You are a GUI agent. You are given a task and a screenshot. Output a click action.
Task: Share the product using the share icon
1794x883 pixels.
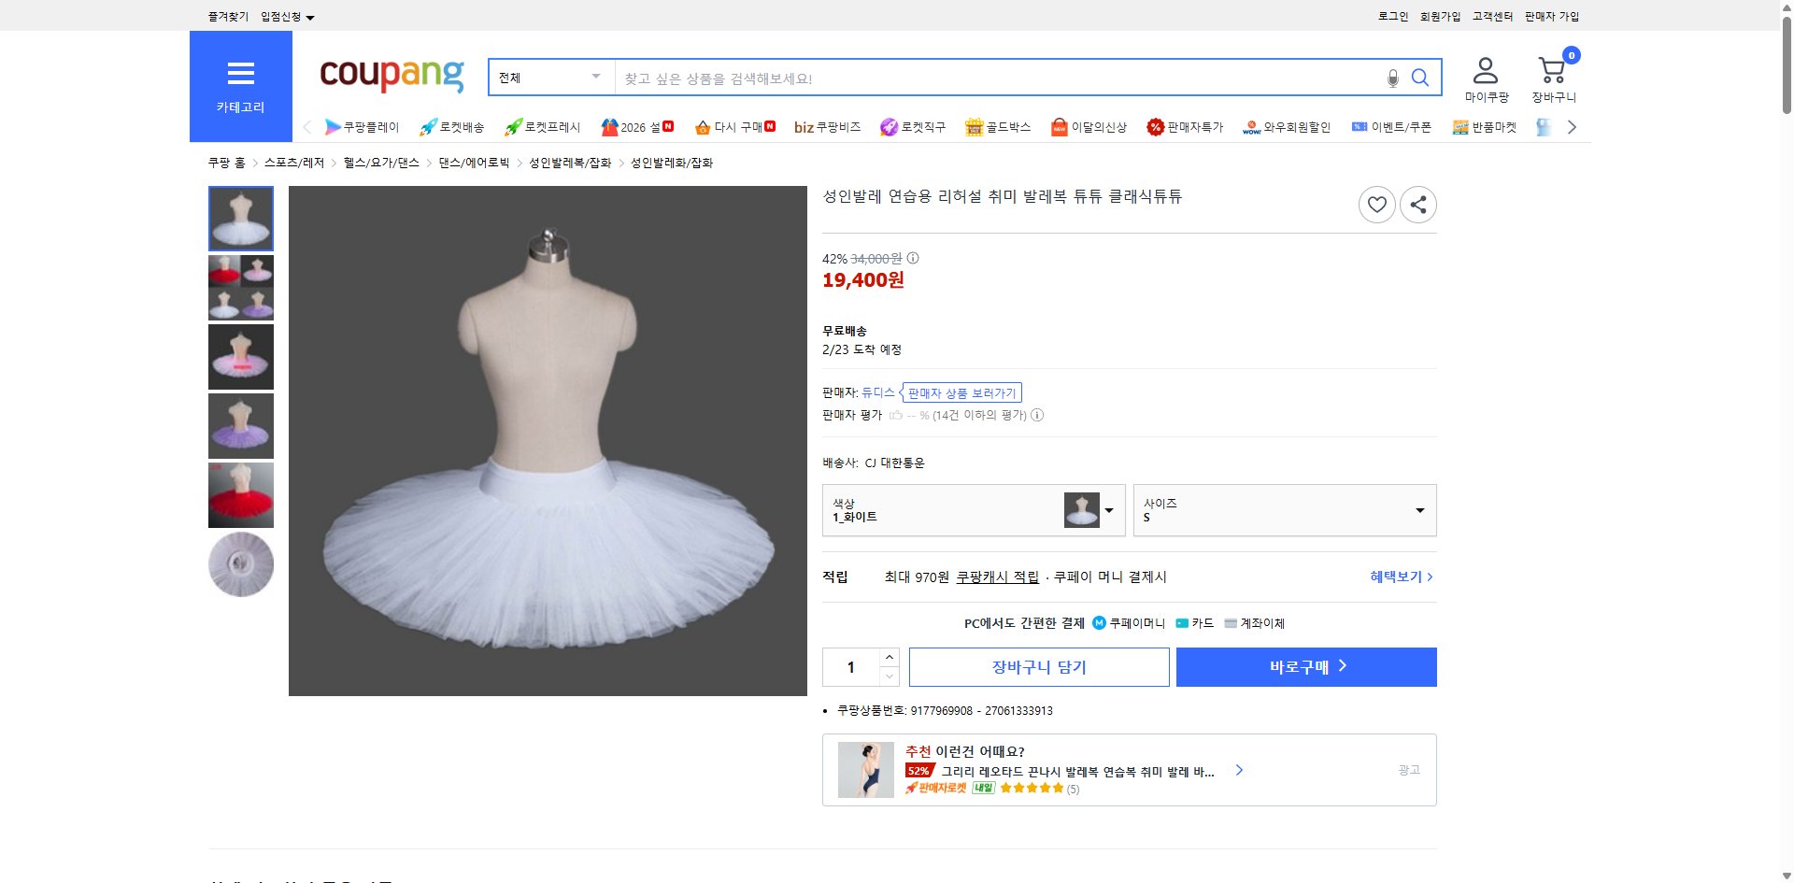click(1417, 204)
